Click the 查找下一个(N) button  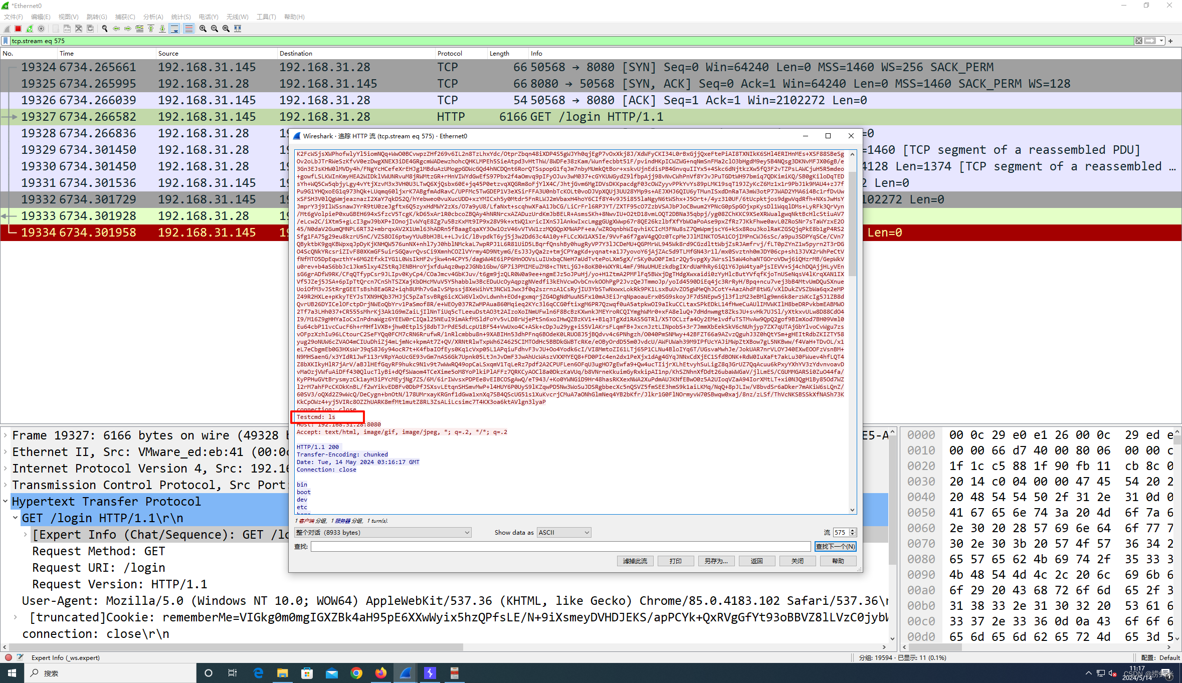pyautogui.click(x=835, y=546)
